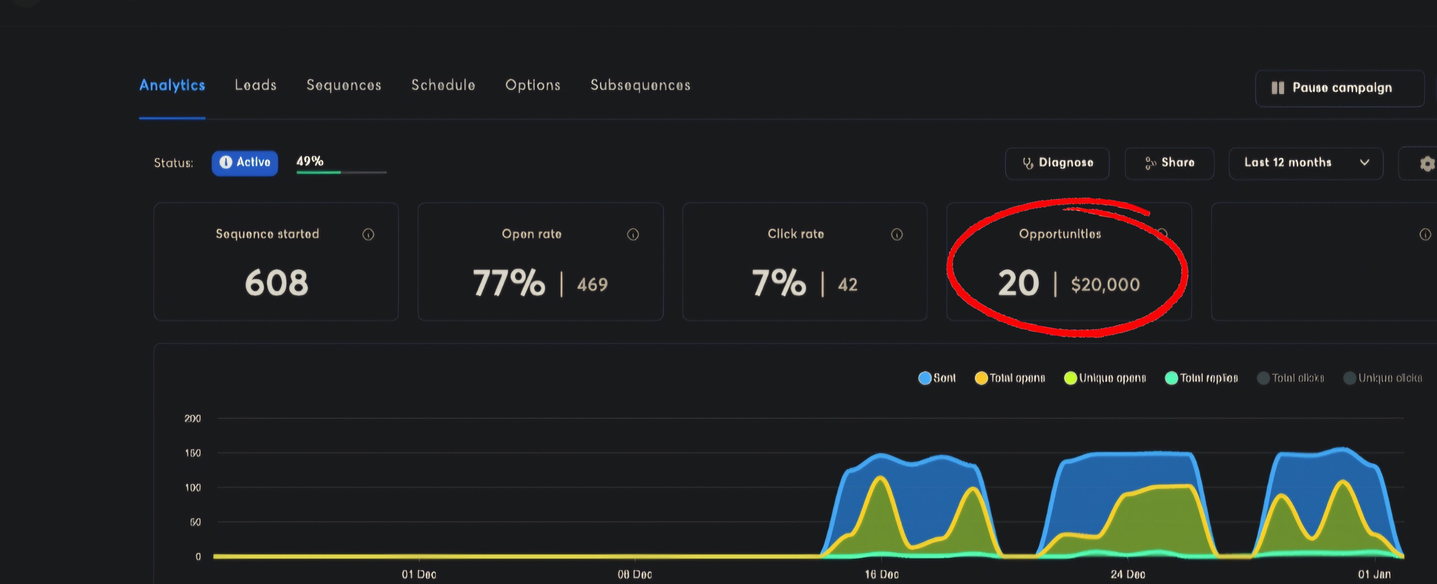The image size is (1437, 584).
Task: Click the 77% open rate value
Action: point(509,282)
